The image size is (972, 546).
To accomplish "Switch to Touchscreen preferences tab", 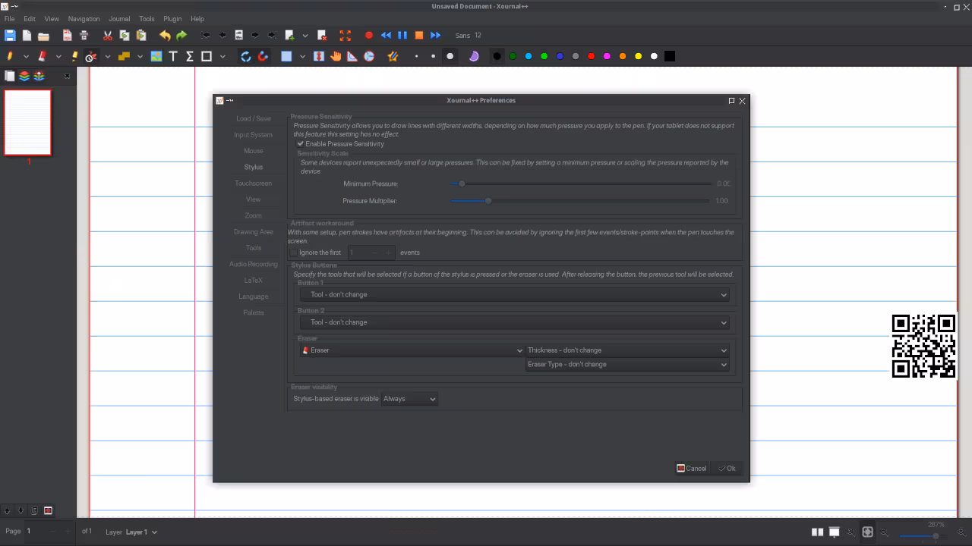I will point(253,184).
